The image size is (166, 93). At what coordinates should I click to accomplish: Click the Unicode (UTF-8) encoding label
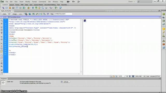pos(155,76)
